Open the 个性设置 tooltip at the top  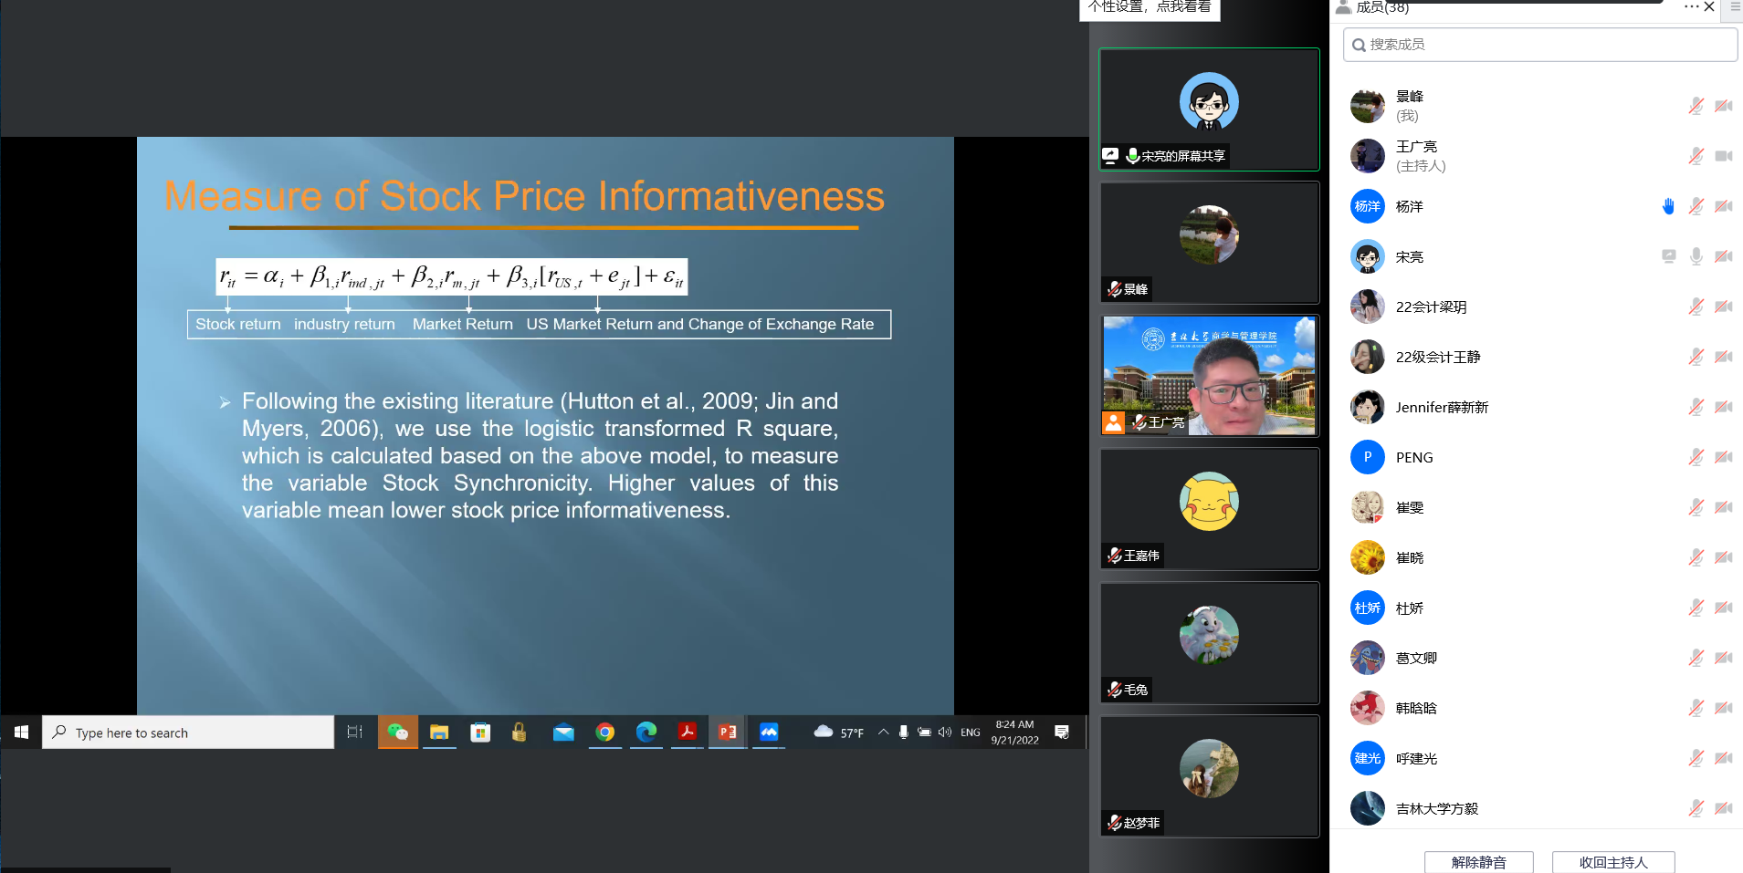pos(1150,8)
